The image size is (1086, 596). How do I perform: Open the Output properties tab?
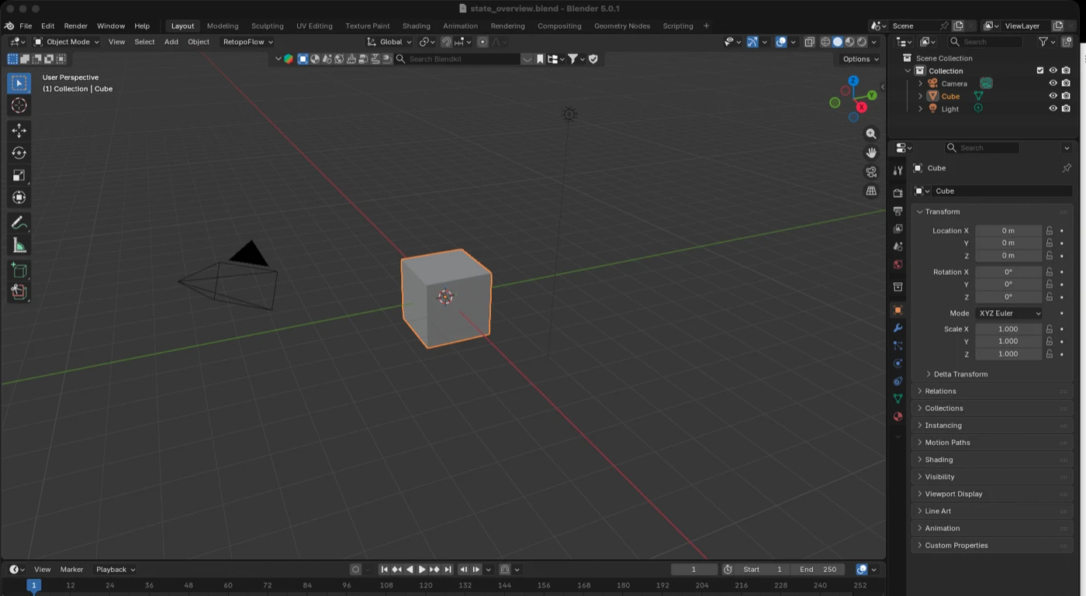[898, 211]
